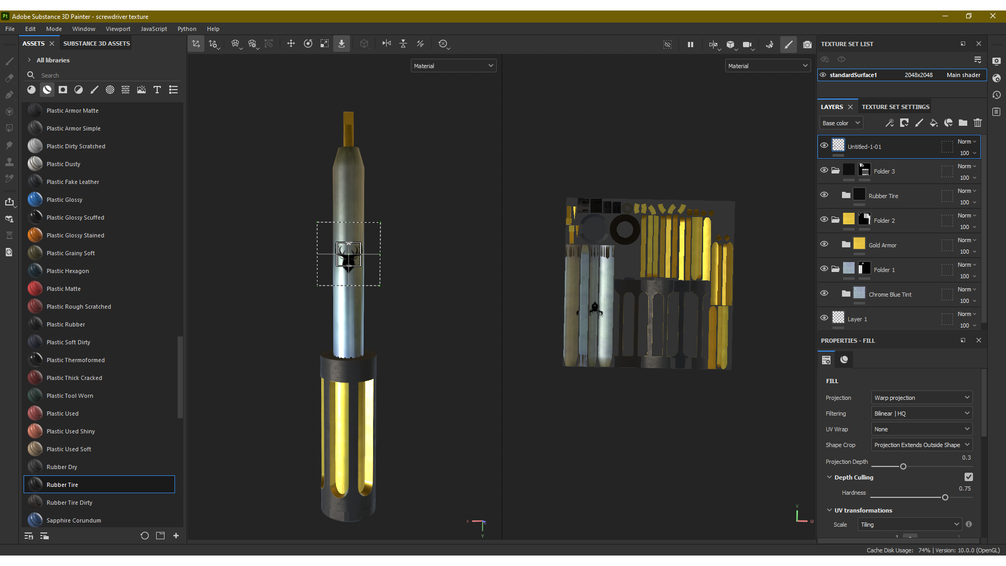Screen dimensions: 1006x566
Task: Click the camera screenshot icon in toolbar
Action: click(807, 45)
